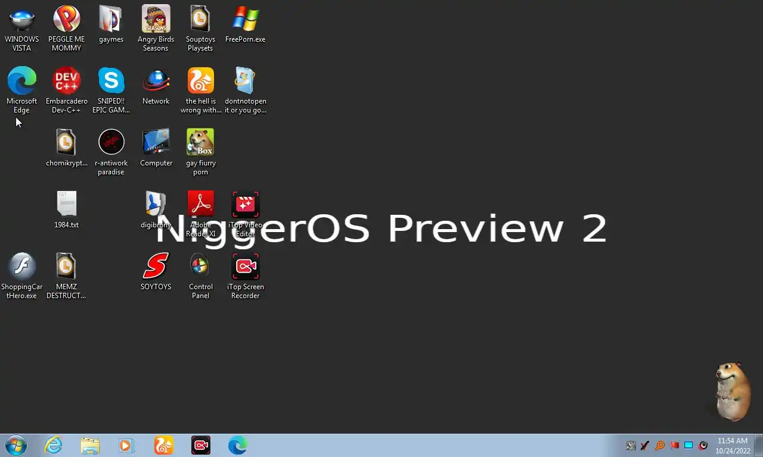The image size is (763, 457).
Task: Open the WINDOWS VISTA desktop icon
Action: (22, 28)
